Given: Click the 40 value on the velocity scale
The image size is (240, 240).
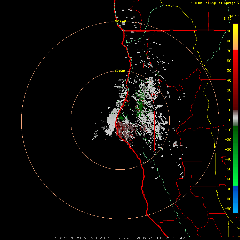Looking at the screenshot, I should point(229,80).
